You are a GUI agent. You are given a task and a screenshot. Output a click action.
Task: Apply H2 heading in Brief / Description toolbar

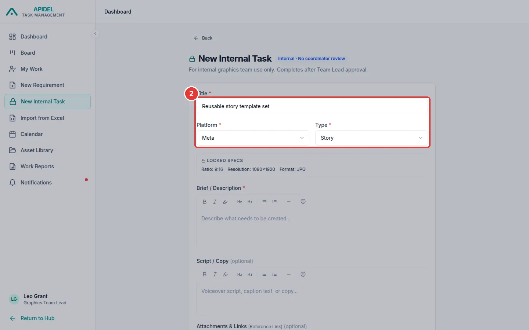pyautogui.click(x=240, y=202)
